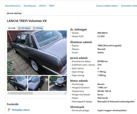Select the third thumbnail showing car rear

coord(58,83)
